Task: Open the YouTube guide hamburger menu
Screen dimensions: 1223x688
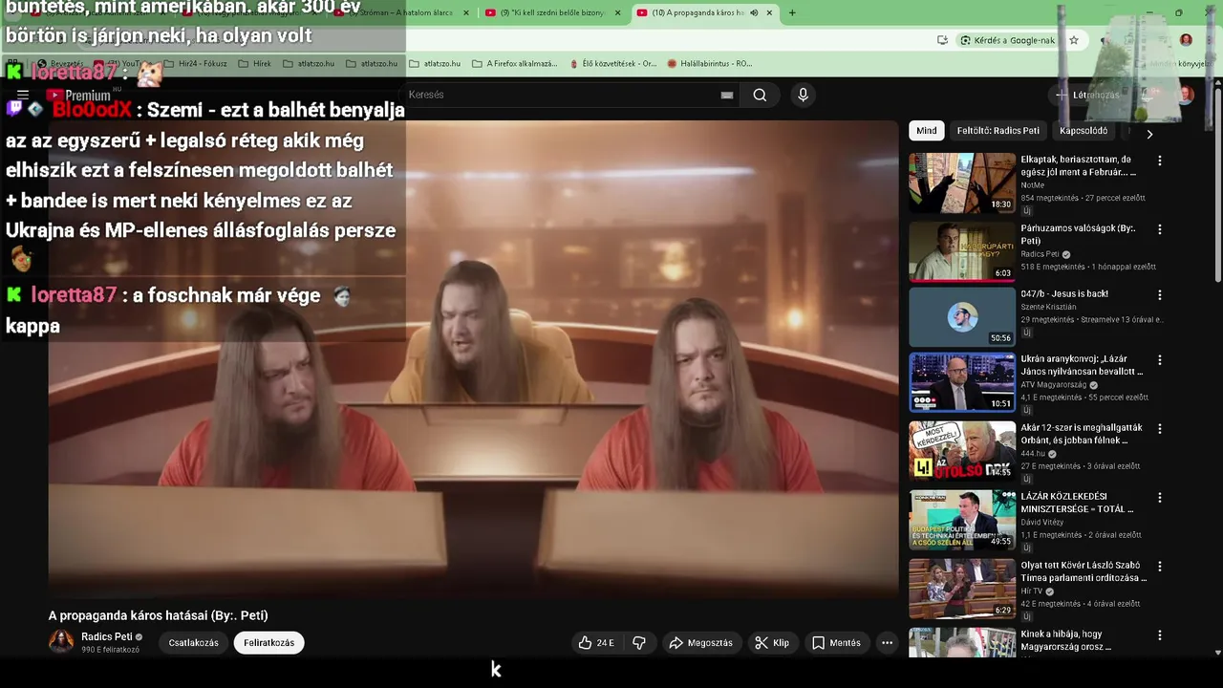Action: click(x=23, y=95)
